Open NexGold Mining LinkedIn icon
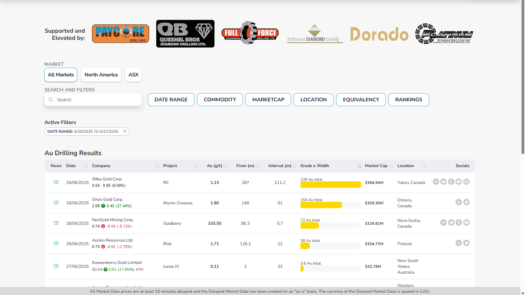Viewport: 525px width, 295px height. click(x=443, y=222)
